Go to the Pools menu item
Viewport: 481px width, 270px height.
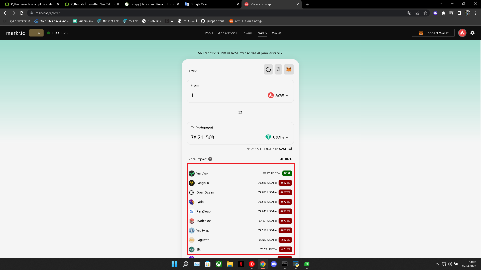coord(209,33)
